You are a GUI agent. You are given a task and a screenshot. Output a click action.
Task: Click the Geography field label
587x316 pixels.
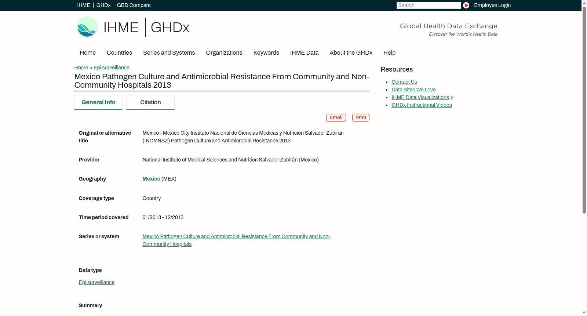(x=92, y=179)
